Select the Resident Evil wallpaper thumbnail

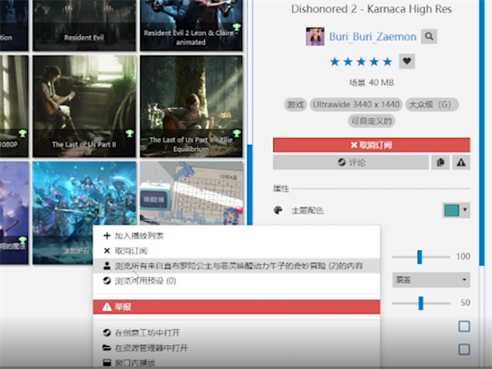pyautogui.click(x=84, y=25)
